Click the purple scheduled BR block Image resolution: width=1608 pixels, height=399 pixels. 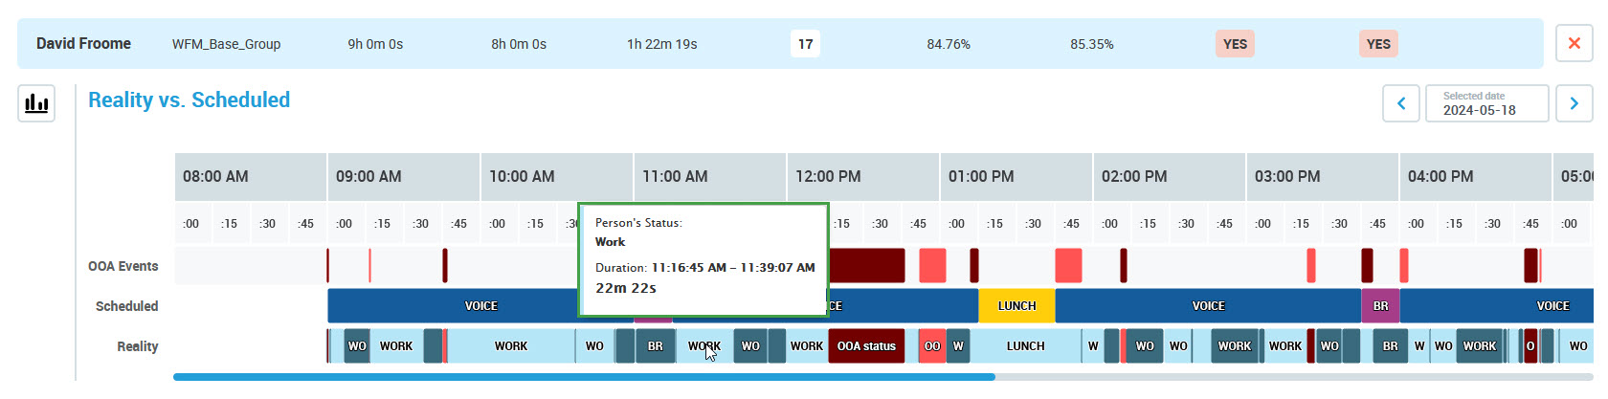tap(1379, 306)
